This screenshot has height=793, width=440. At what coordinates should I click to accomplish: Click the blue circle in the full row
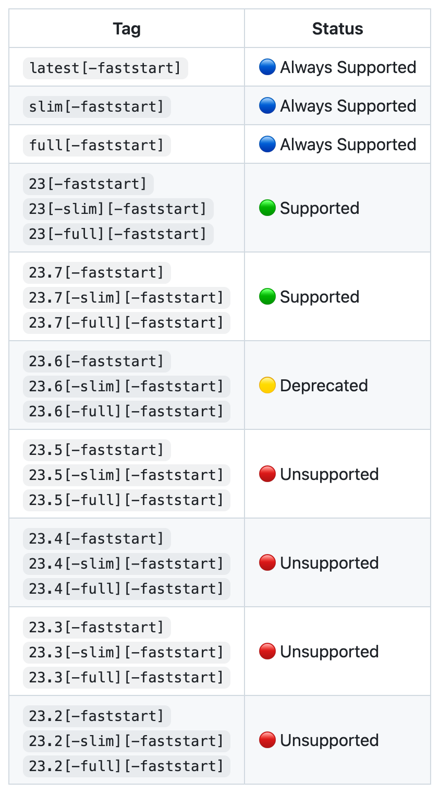click(x=267, y=145)
